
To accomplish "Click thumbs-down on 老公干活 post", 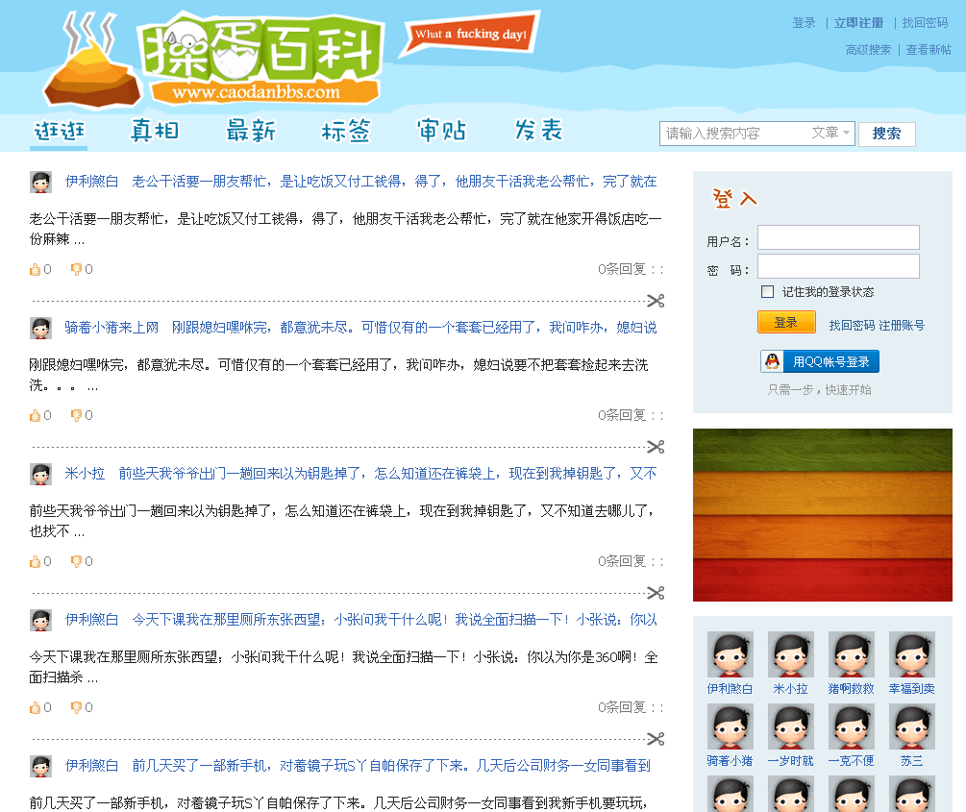I will click(x=76, y=269).
